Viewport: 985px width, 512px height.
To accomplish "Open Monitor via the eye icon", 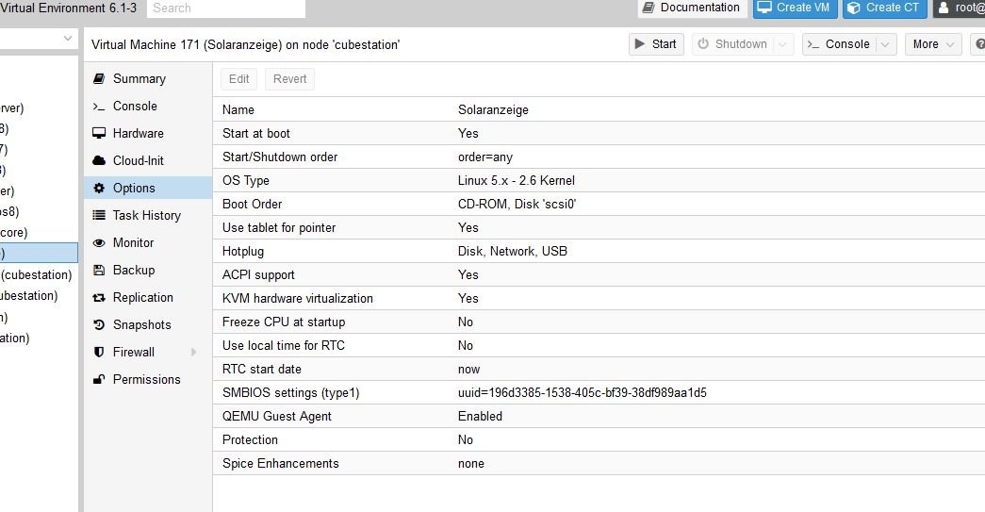I will tap(99, 243).
